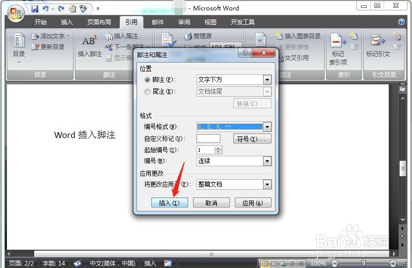The image size is (412, 268).
Task: Click zoom in plus button
Action: (x=393, y=263)
